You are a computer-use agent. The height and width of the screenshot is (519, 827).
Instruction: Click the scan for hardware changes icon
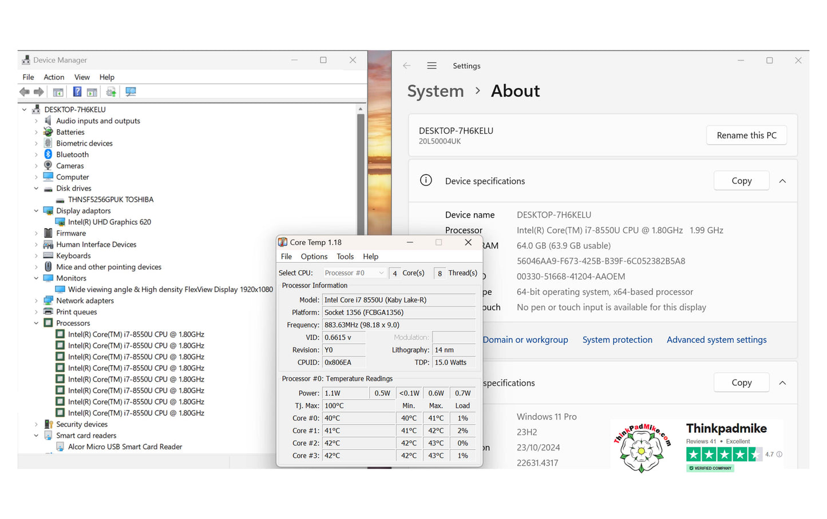(x=130, y=92)
